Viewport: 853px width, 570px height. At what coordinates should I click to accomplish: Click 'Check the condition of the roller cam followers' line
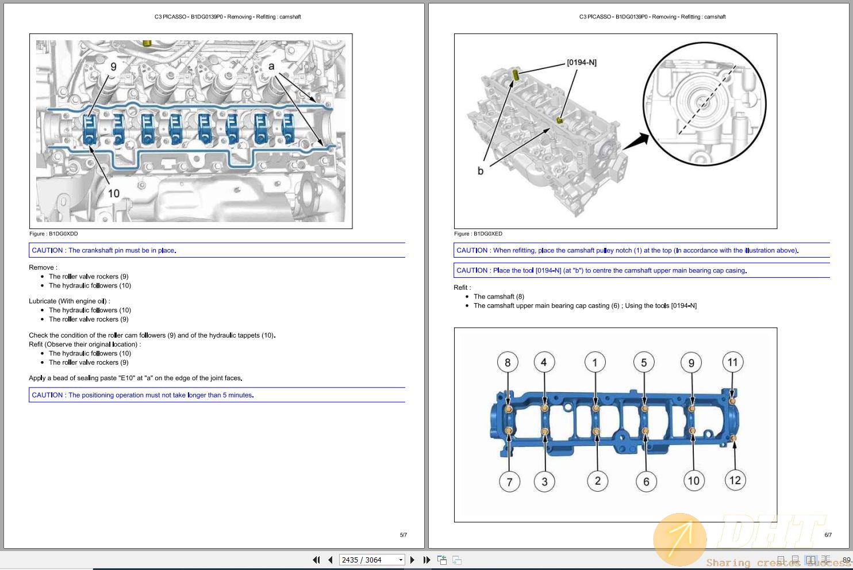click(x=152, y=335)
